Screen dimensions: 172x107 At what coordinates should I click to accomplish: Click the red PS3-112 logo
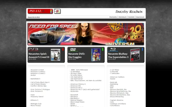pos(40,11)
